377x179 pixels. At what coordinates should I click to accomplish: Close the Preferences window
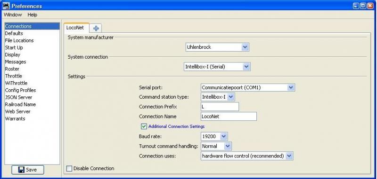(370, 6)
